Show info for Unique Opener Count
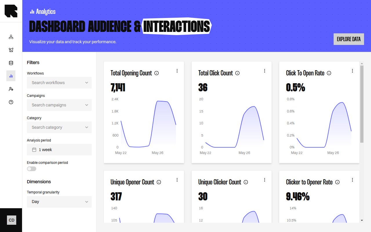 point(159,182)
